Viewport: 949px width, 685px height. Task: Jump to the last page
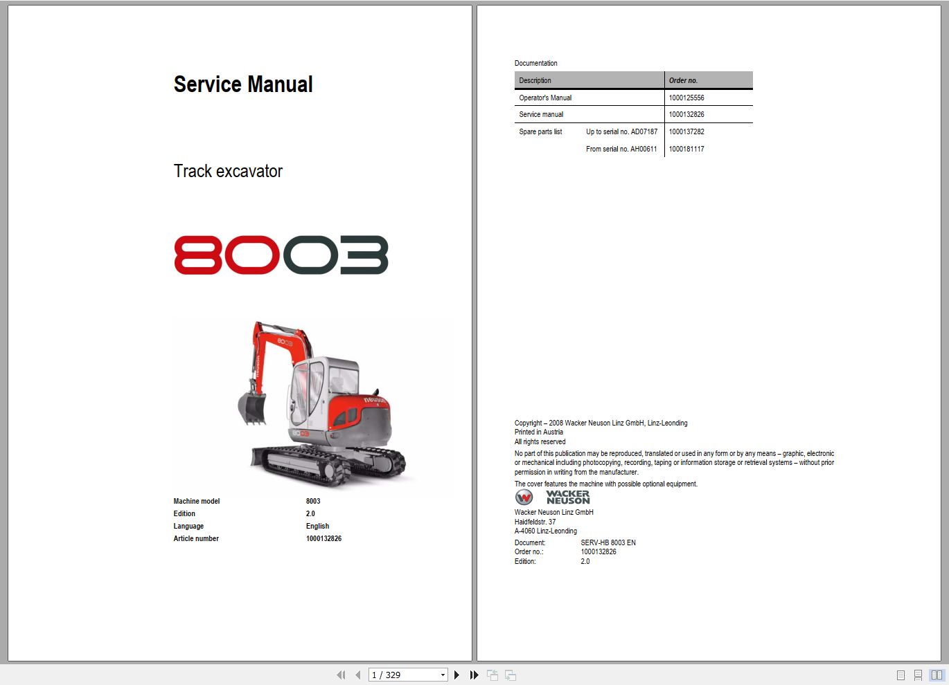click(474, 675)
